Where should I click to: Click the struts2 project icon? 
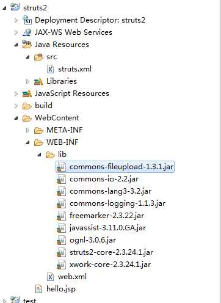pyautogui.click(x=15, y=7)
